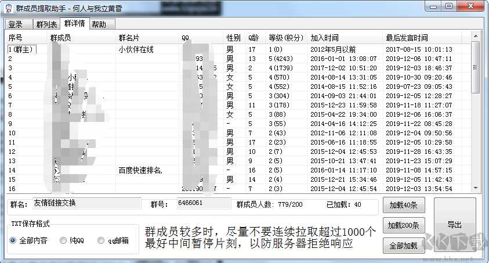Switch to the 登录 tab
This screenshot has width=489, height=263.
pos(16,24)
